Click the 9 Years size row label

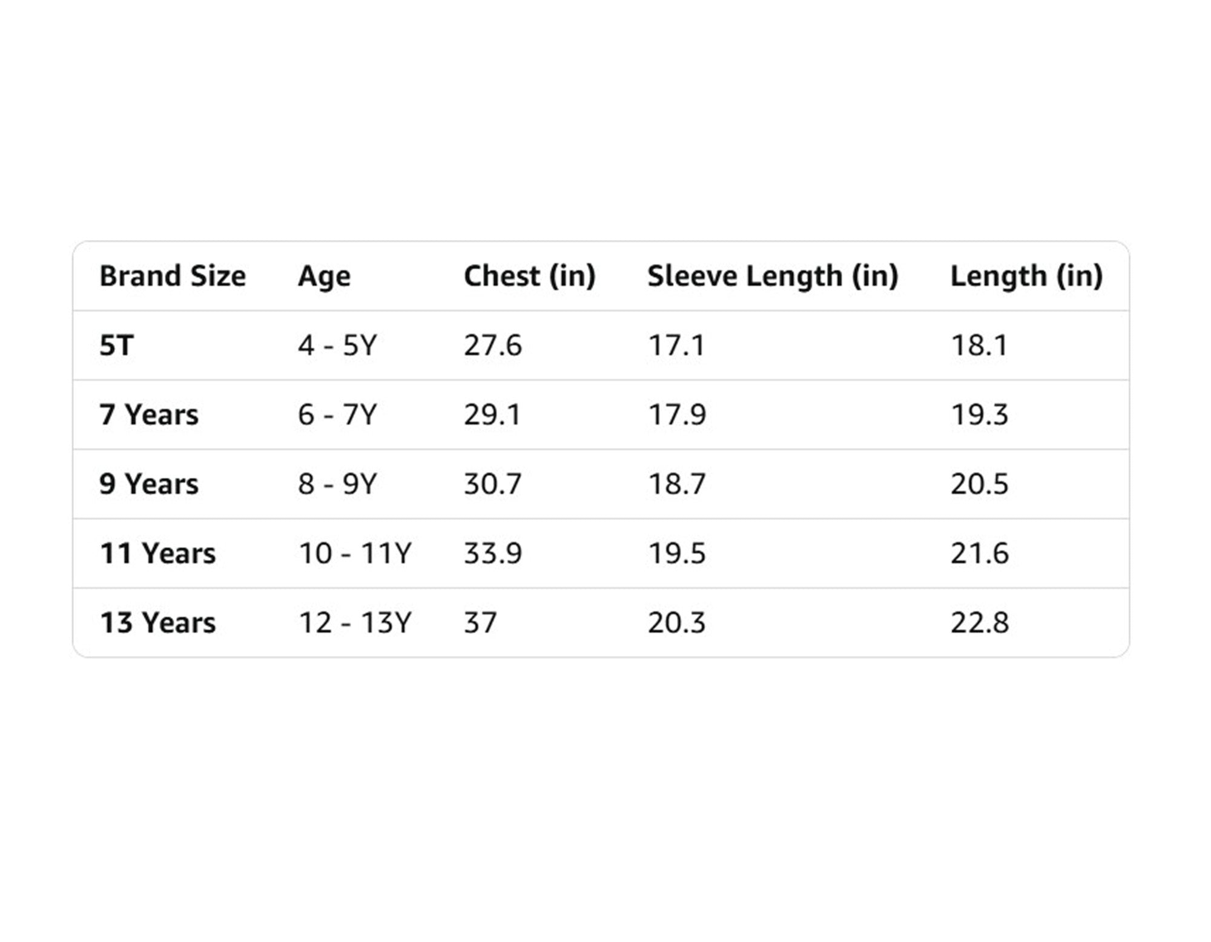coord(149,484)
